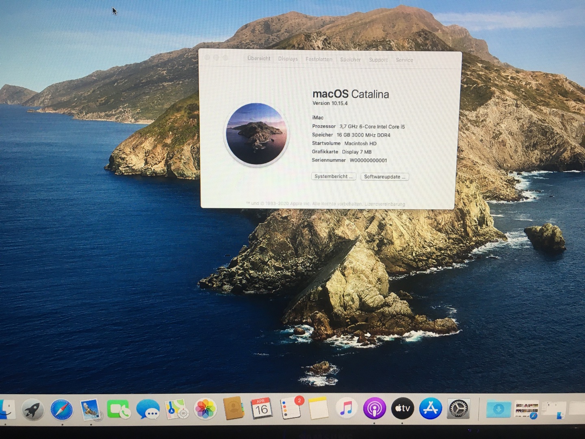
Task: Launch the Maps app
Action: [x=176, y=409]
